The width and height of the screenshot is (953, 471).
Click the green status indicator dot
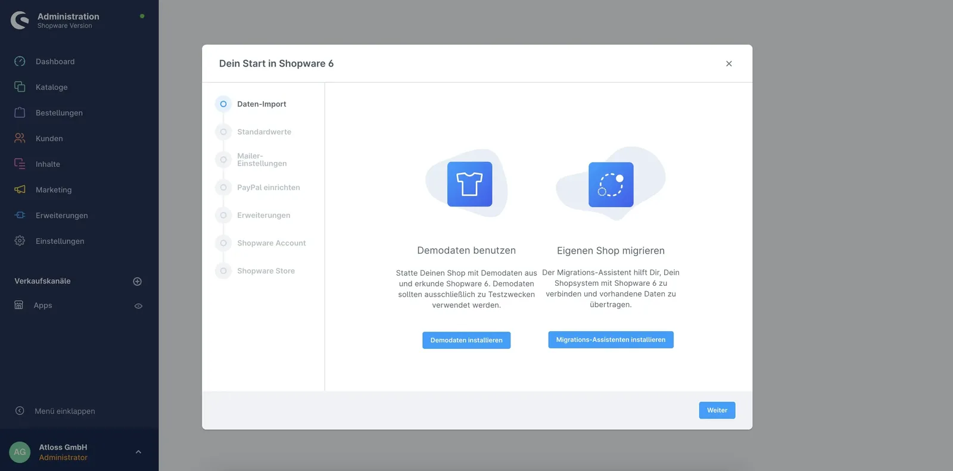click(x=142, y=16)
